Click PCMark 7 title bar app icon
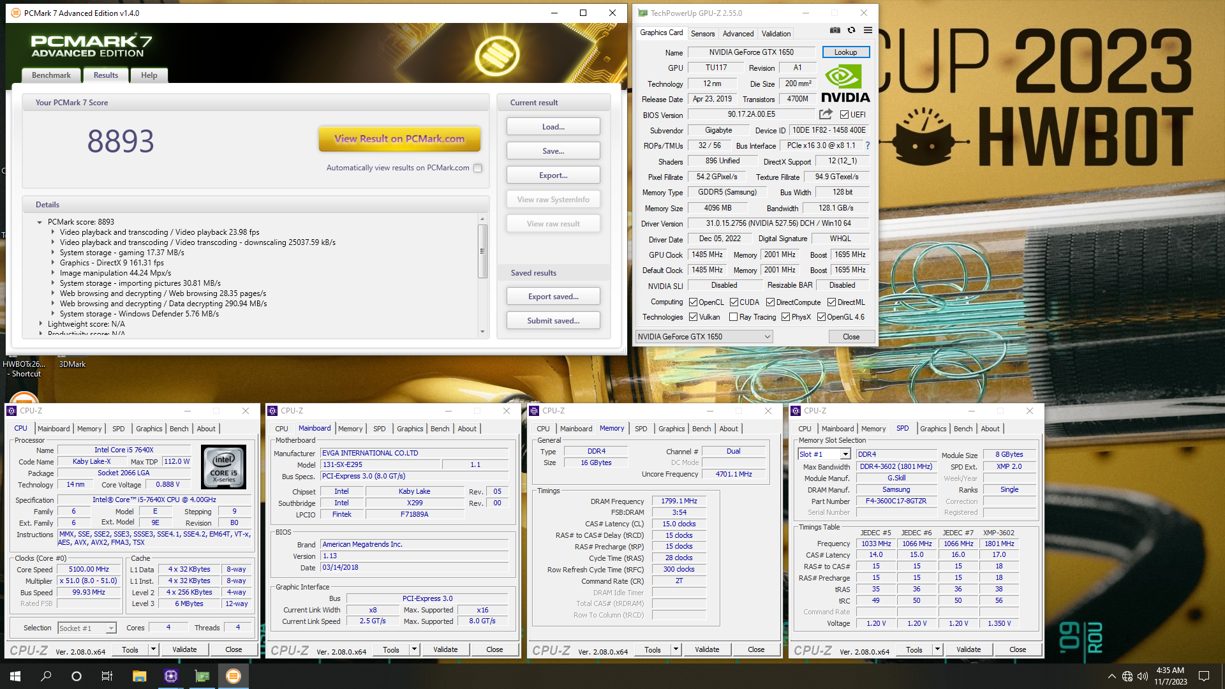The image size is (1225, 689). (16, 13)
